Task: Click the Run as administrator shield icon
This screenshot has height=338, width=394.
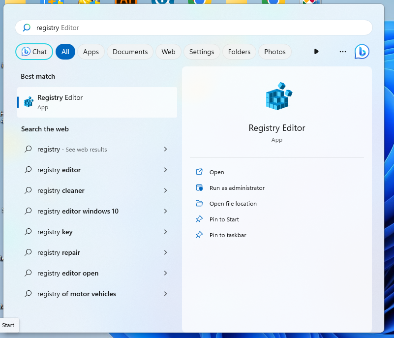Action: 199,188
